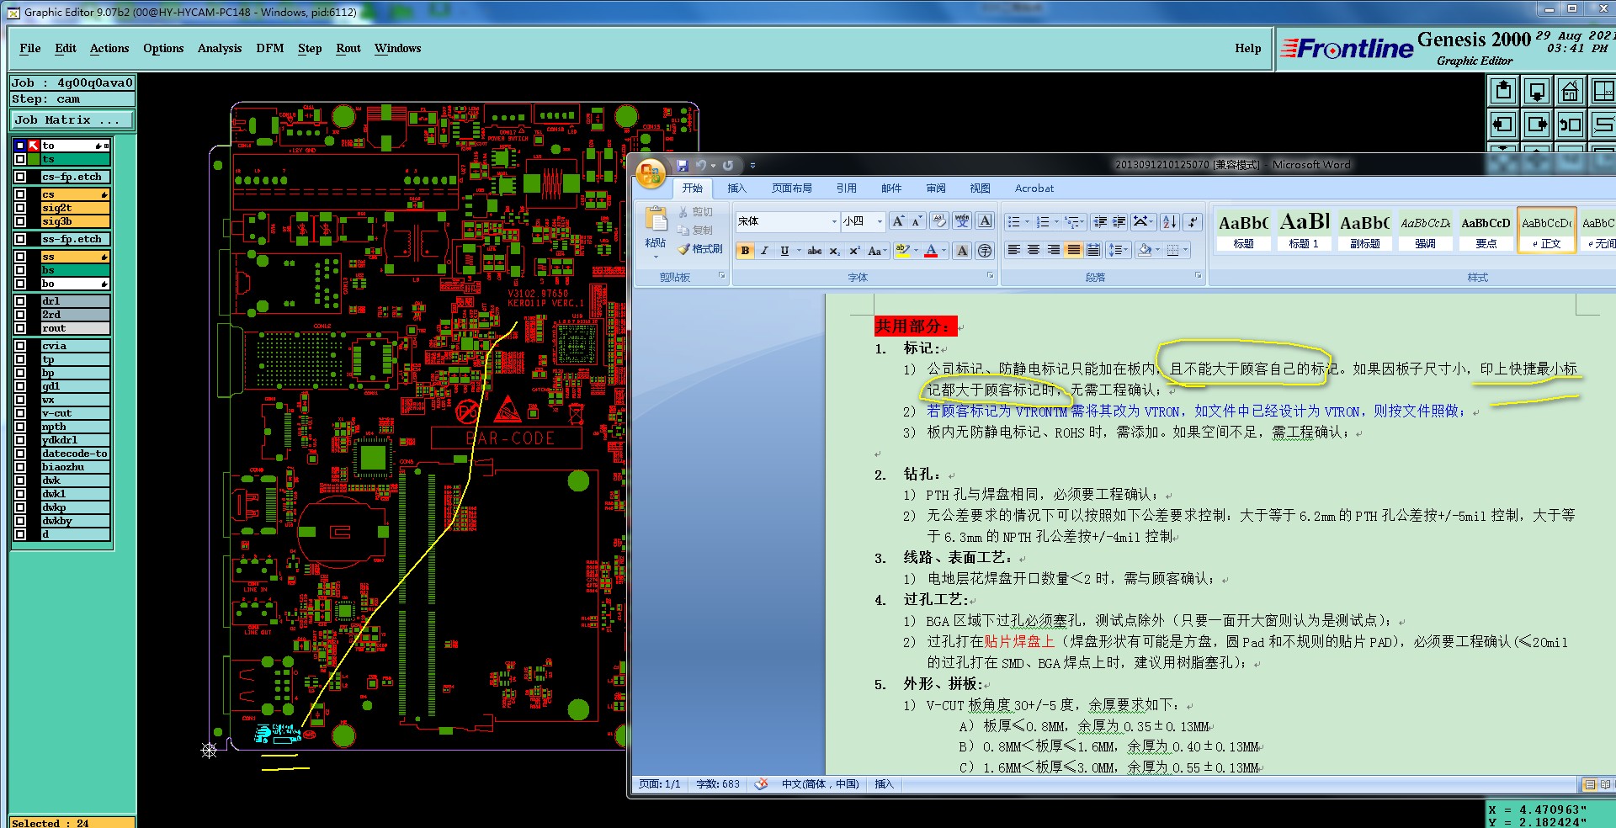Expand the paragraph dialog launcher (段落)
The height and width of the screenshot is (828, 1616).
tap(1198, 276)
